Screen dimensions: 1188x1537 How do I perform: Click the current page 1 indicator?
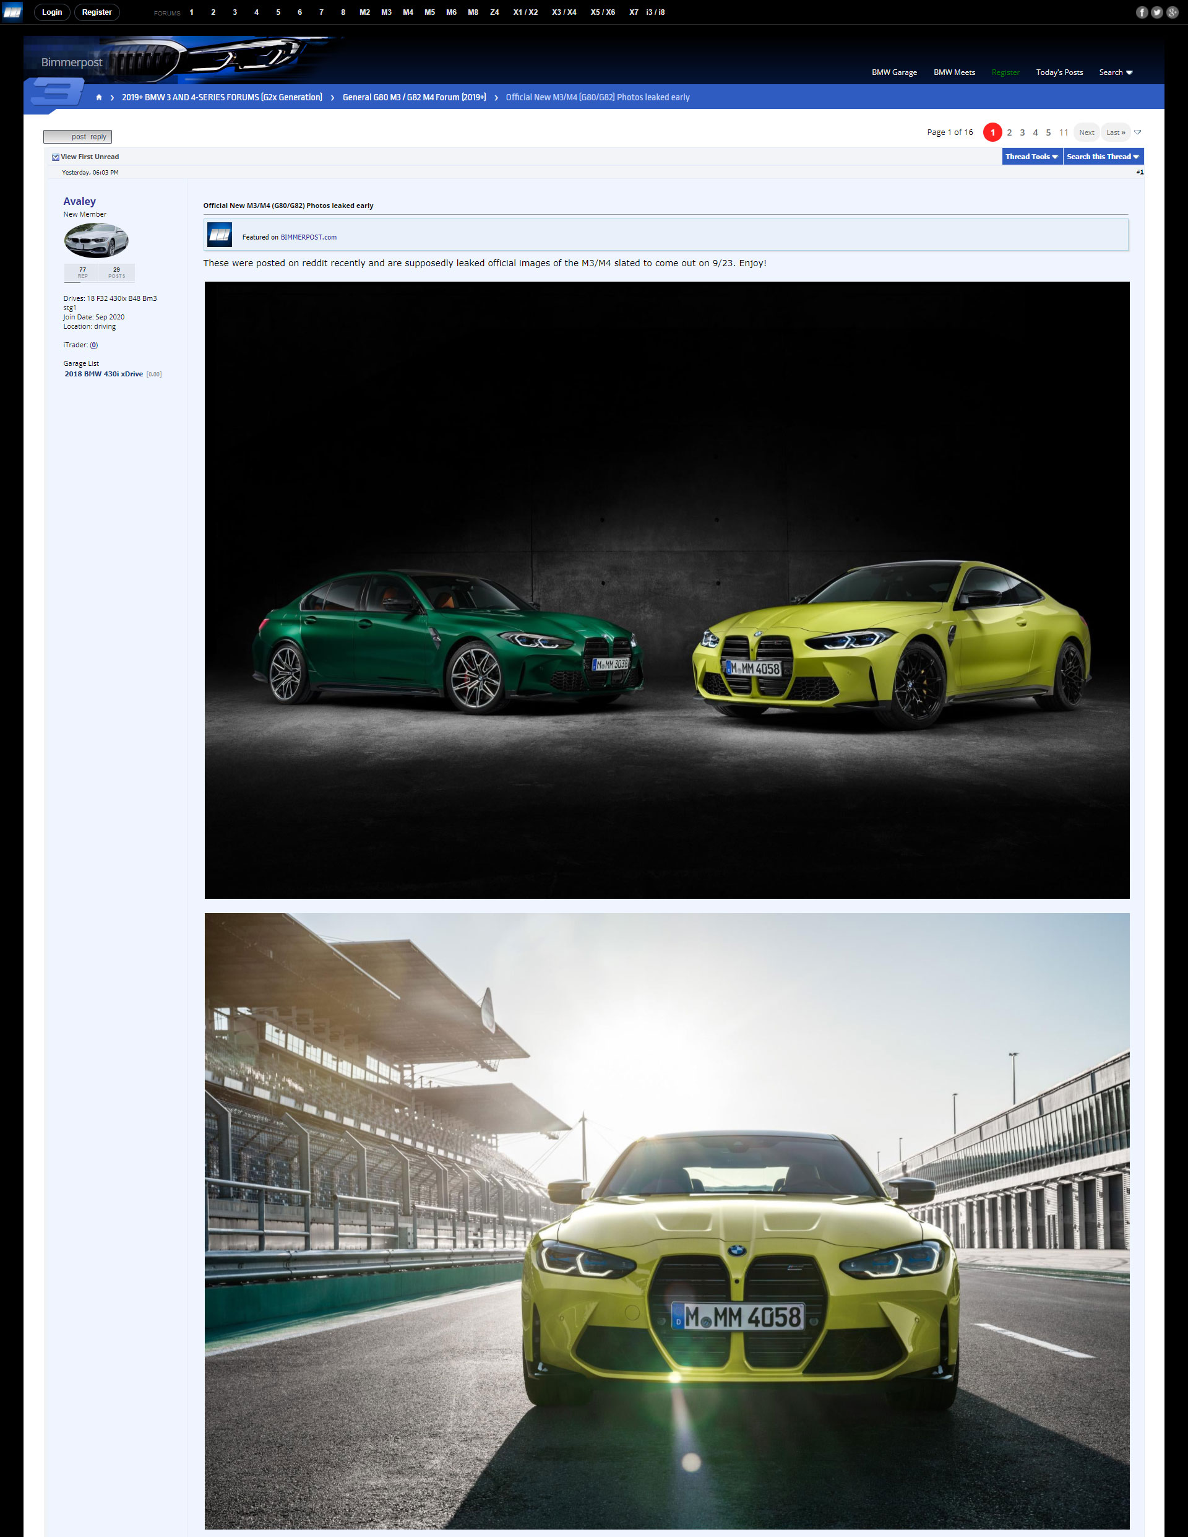[x=992, y=132]
